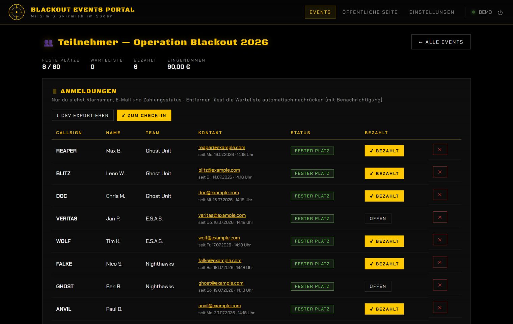Image resolution: width=513 pixels, height=324 pixels.
Task: Remove DOC with the red X
Action: click(440, 195)
